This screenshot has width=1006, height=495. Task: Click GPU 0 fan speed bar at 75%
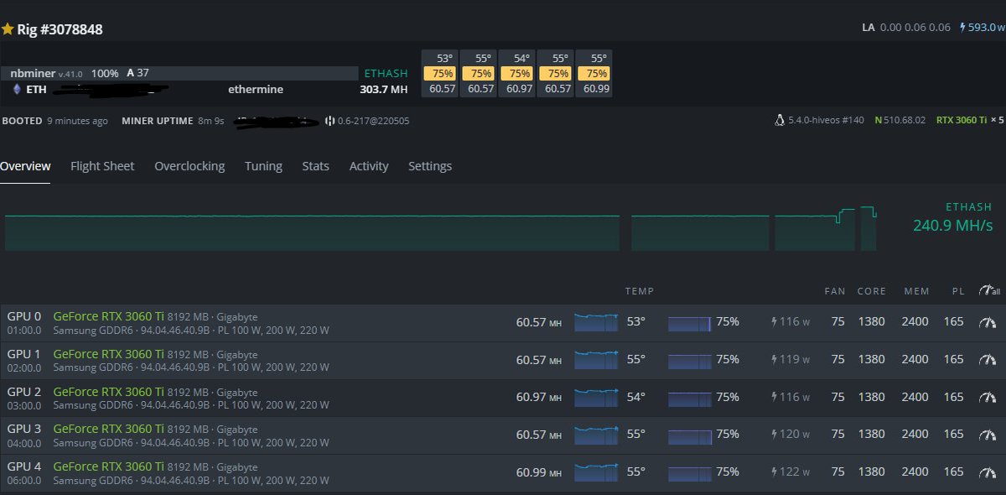coord(690,324)
